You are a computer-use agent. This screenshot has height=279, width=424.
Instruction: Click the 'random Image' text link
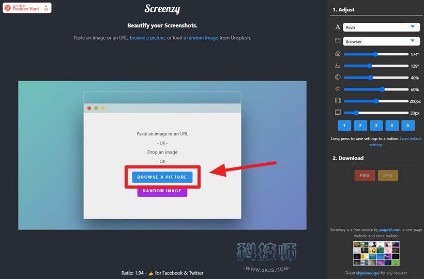(x=203, y=38)
